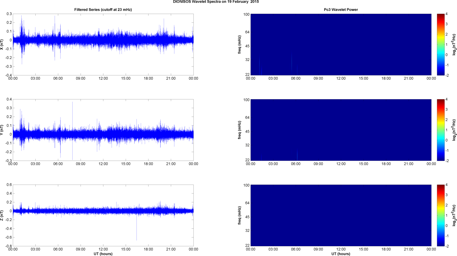Click the "0.4" tick on the Y (nT) axis
Image resolution: width=457 pixels, height=256 pixels.
[9, 99]
